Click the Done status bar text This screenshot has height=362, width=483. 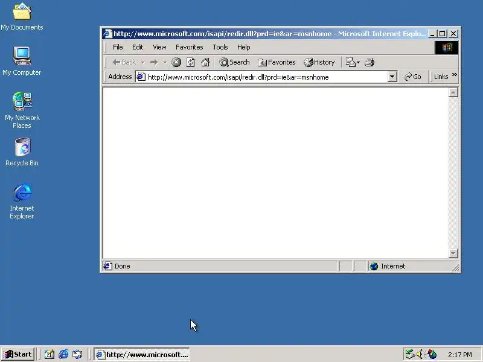click(x=123, y=266)
